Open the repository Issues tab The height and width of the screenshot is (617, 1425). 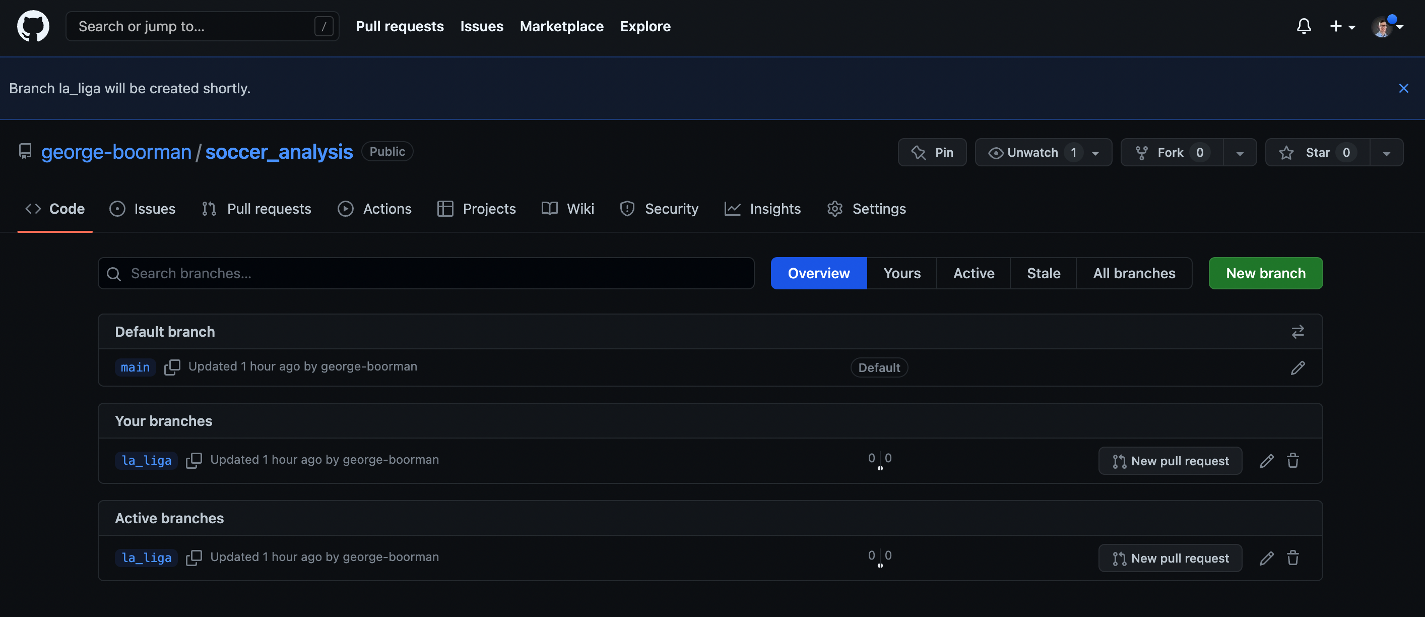coord(142,209)
